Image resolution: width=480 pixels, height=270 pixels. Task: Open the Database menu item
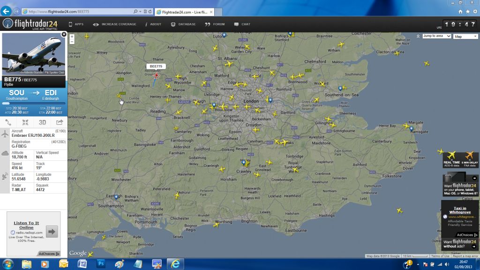point(183,24)
